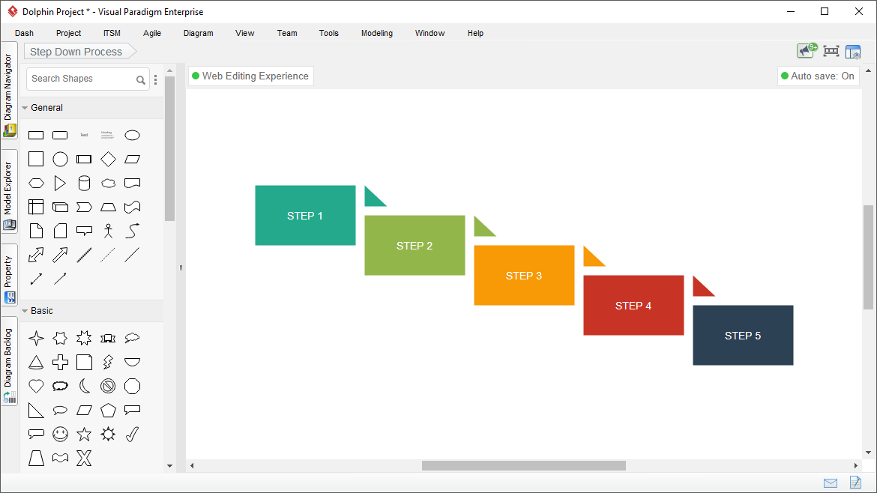Click the palette panel splitter handle
877x493 pixels.
tap(181, 267)
